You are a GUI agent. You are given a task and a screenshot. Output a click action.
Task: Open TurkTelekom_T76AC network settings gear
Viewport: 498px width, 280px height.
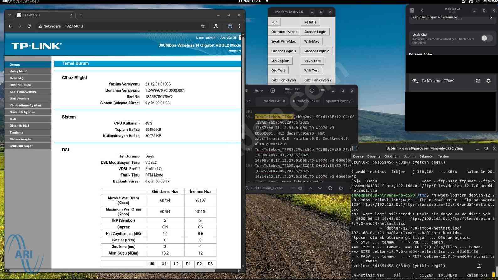[x=488, y=81]
